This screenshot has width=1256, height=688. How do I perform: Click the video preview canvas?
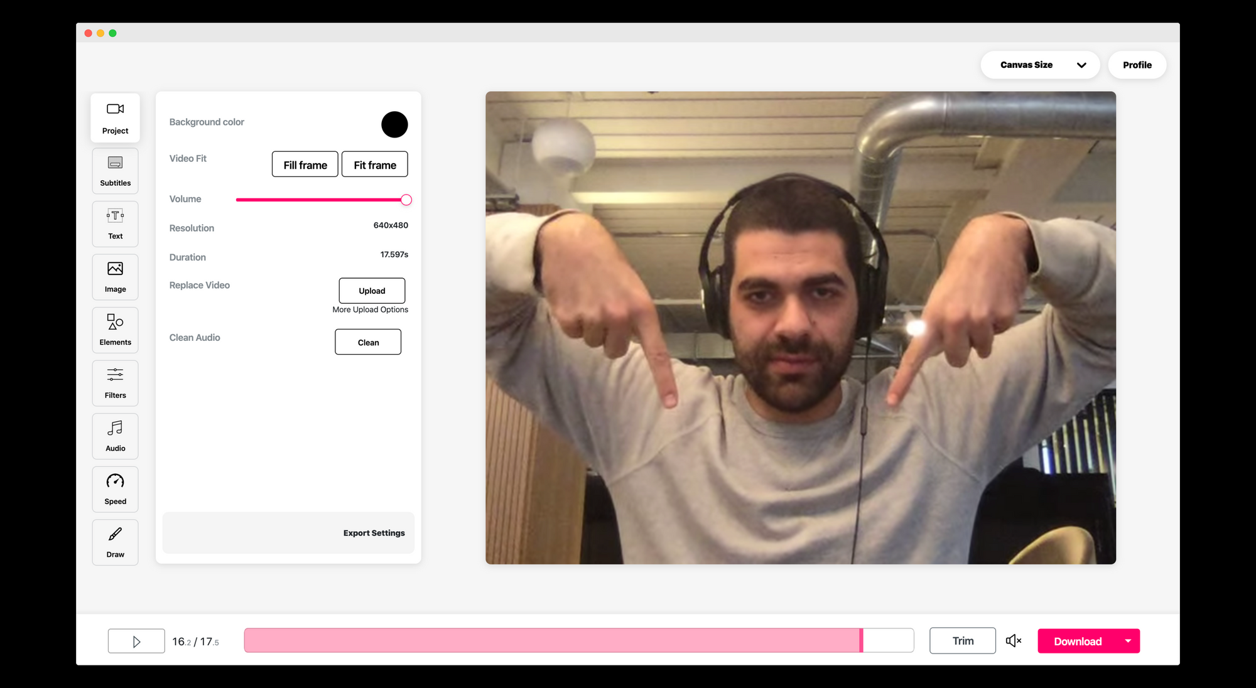[x=801, y=328]
